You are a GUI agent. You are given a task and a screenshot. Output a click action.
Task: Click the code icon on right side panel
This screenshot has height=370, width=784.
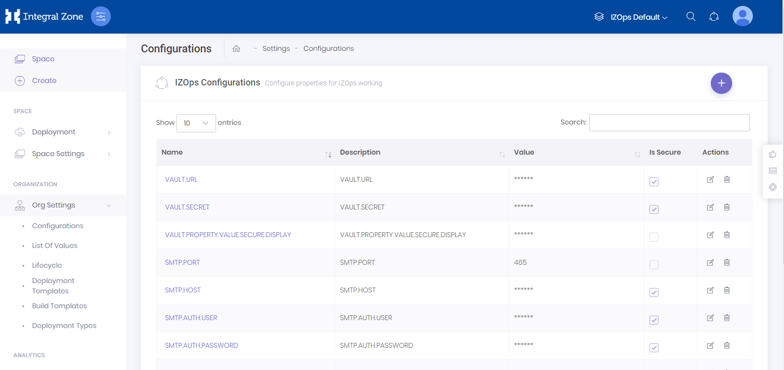pyautogui.click(x=773, y=170)
